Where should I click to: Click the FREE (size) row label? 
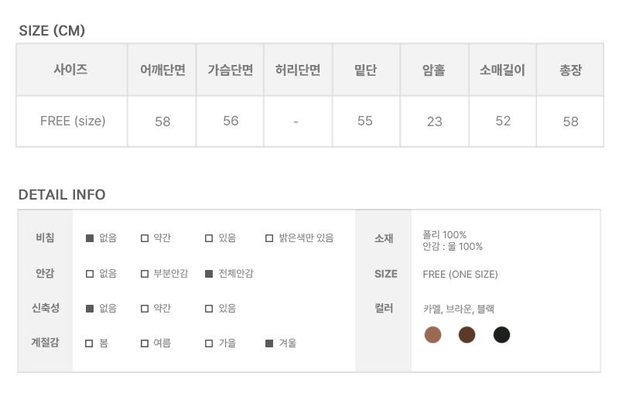pyautogui.click(x=73, y=121)
